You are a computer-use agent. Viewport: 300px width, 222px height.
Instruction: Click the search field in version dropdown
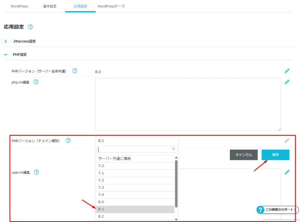(x=135, y=149)
